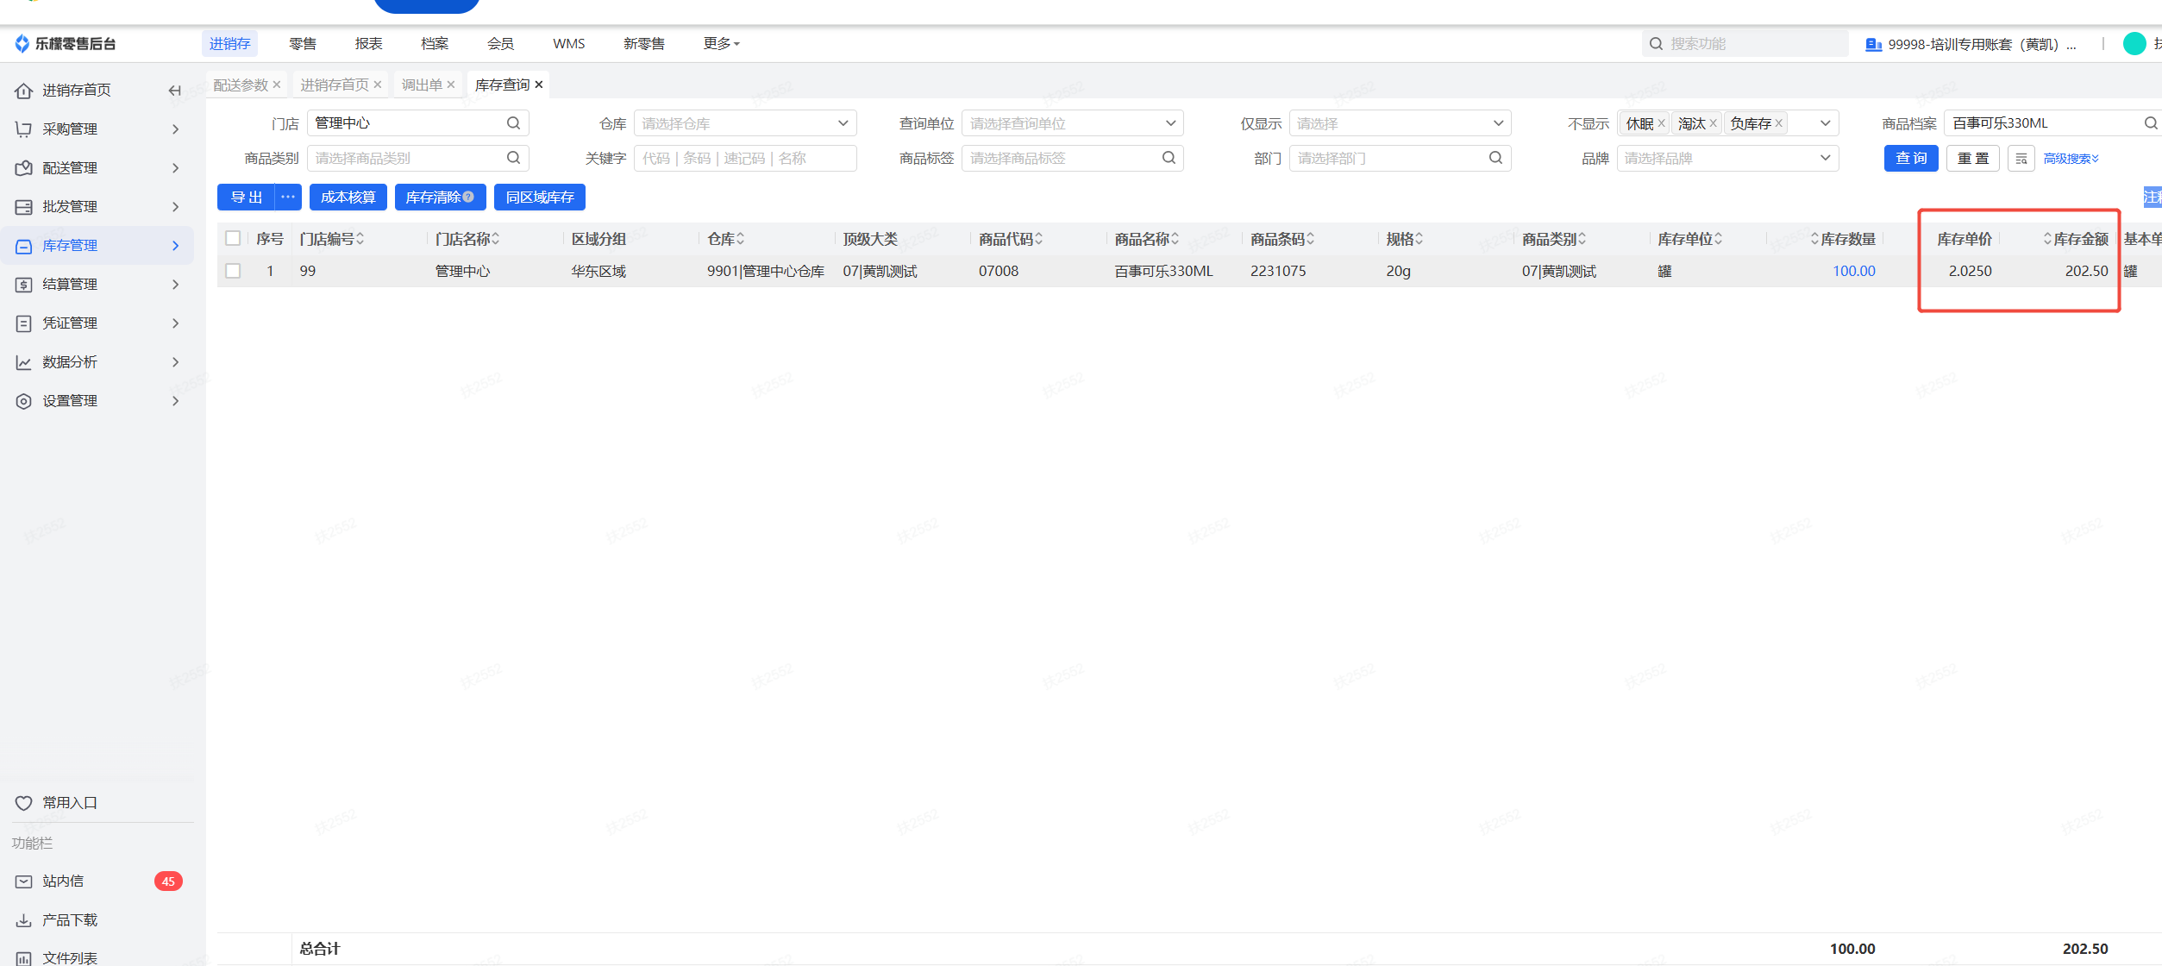Open the 品牌 dropdown selector
This screenshot has width=2162, height=966.
(x=1726, y=158)
